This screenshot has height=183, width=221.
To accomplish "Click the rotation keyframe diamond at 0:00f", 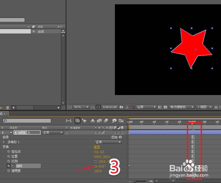I will (129, 166).
